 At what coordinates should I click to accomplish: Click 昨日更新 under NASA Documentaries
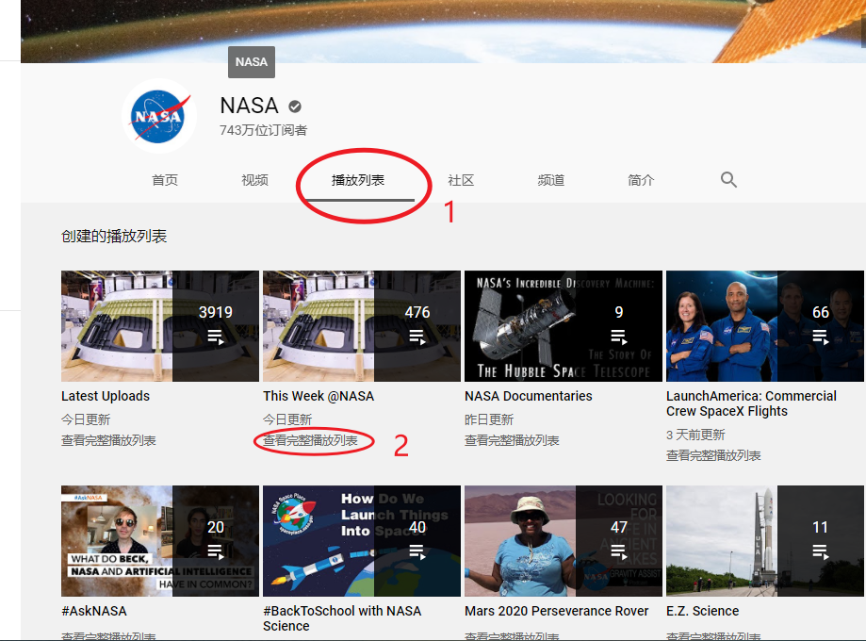489,419
